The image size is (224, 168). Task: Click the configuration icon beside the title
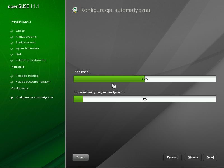pos(74,10)
